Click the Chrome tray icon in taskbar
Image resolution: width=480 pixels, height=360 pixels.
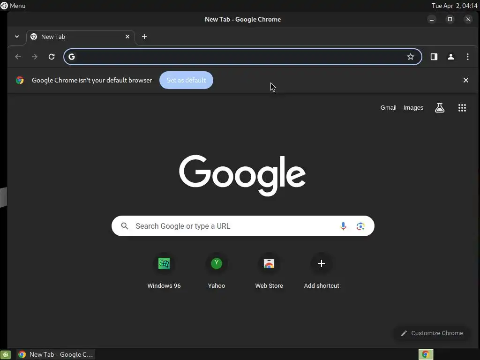pos(426,354)
